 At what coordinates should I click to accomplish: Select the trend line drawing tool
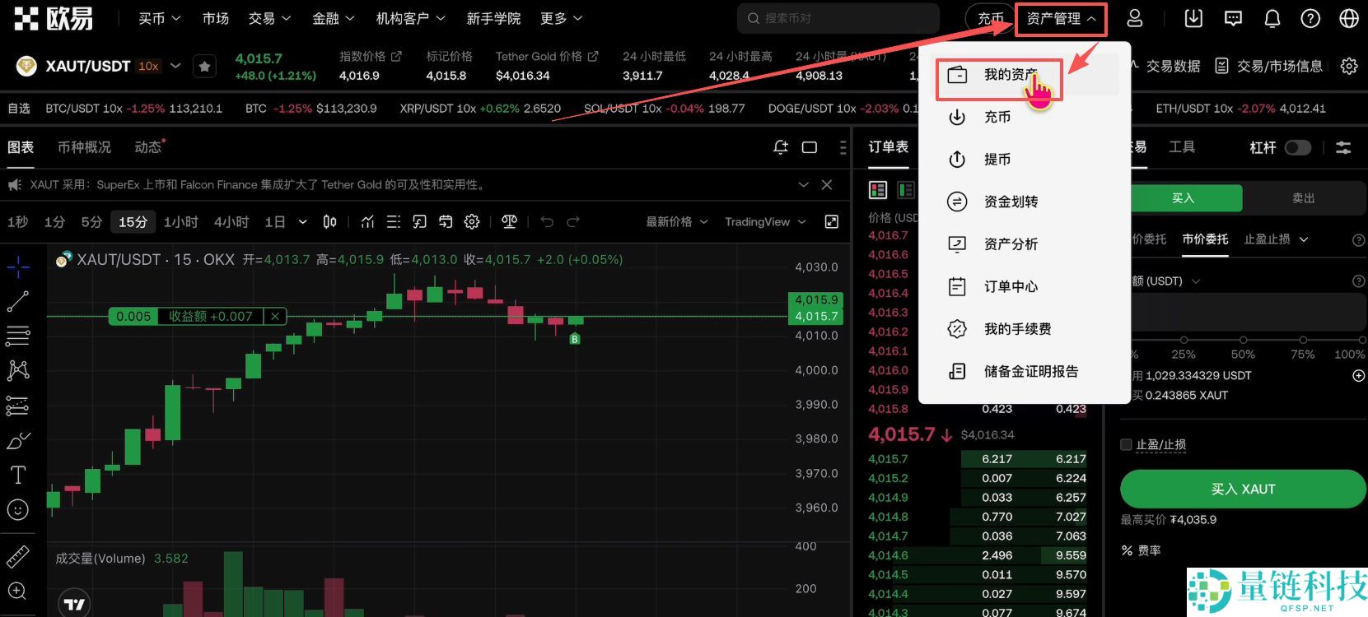(x=18, y=302)
